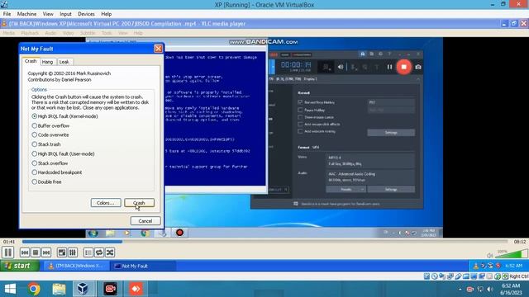
Task: Open VLC extended settings
Action: click(x=73, y=252)
